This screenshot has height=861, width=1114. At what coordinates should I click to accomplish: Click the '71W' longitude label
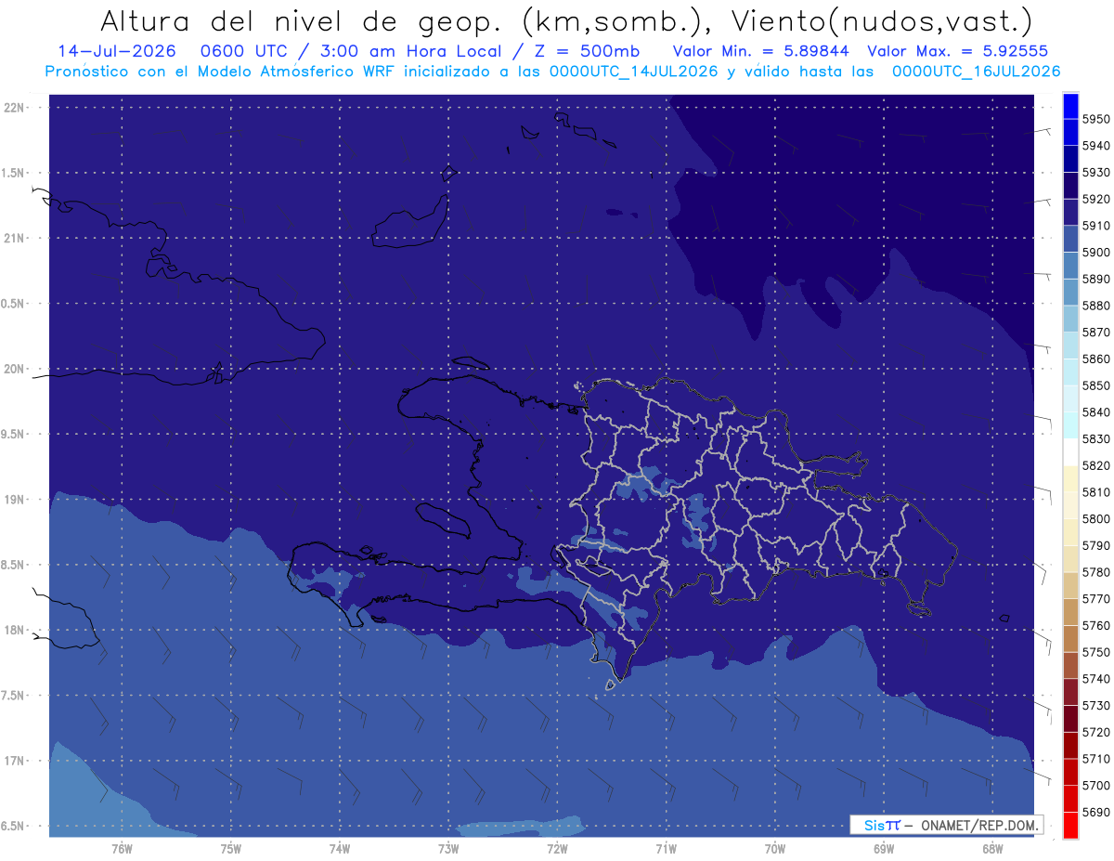click(x=666, y=848)
